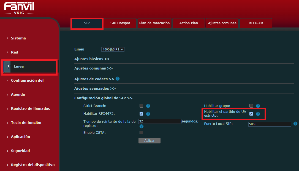Open the help icon for Habilitar RFC4475

point(148,114)
